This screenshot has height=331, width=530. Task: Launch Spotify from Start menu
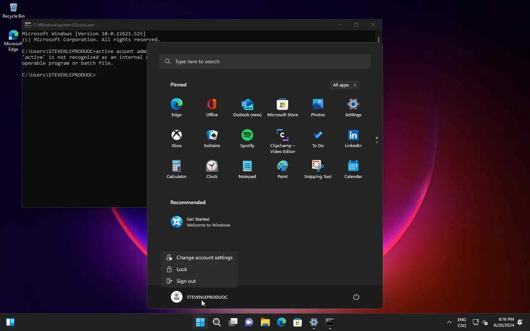tap(247, 139)
